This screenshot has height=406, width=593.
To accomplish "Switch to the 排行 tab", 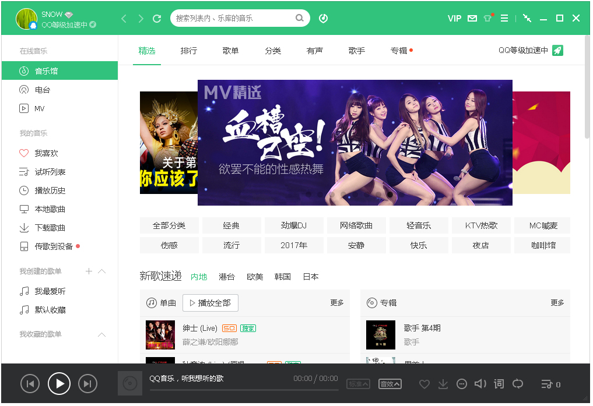I will [x=189, y=51].
